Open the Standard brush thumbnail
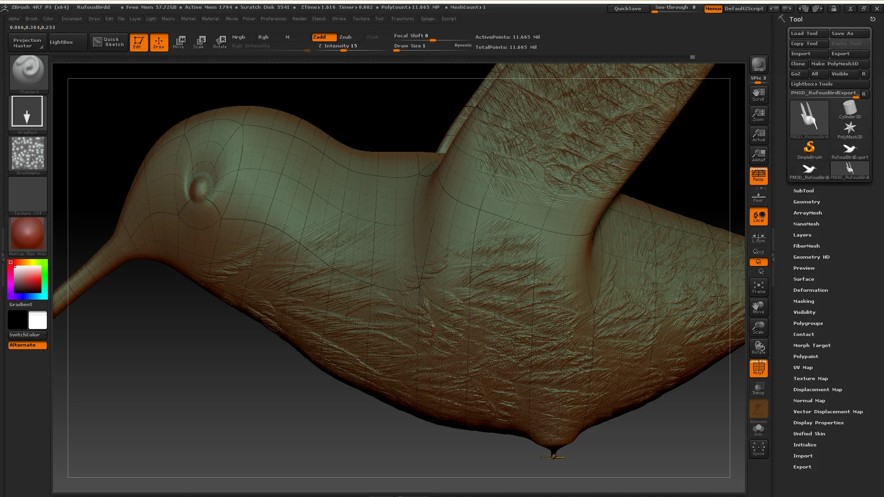Viewport: 884px width, 497px height. click(28, 75)
